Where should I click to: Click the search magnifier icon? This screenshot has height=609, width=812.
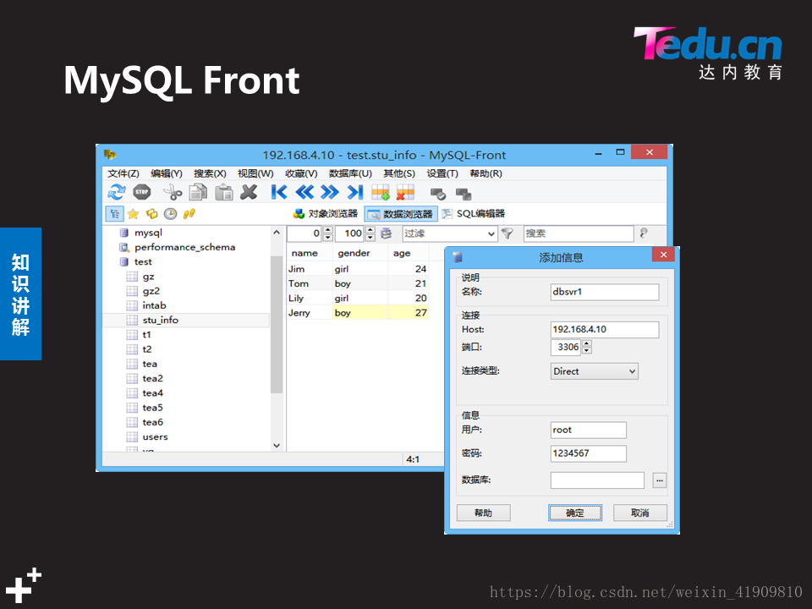[x=644, y=233]
